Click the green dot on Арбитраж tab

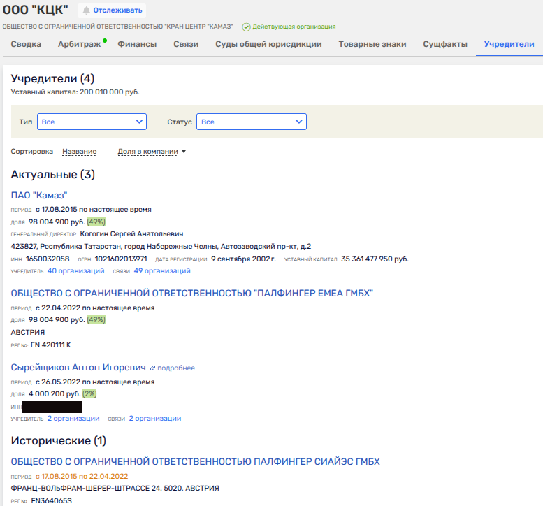tap(104, 41)
